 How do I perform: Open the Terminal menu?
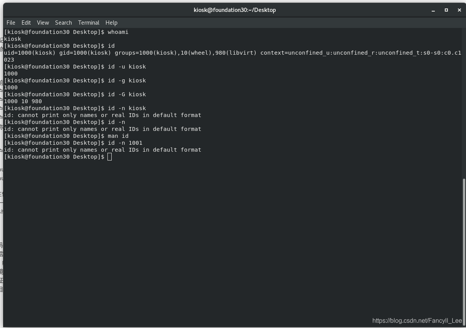pyautogui.click(x=89, y=23)
